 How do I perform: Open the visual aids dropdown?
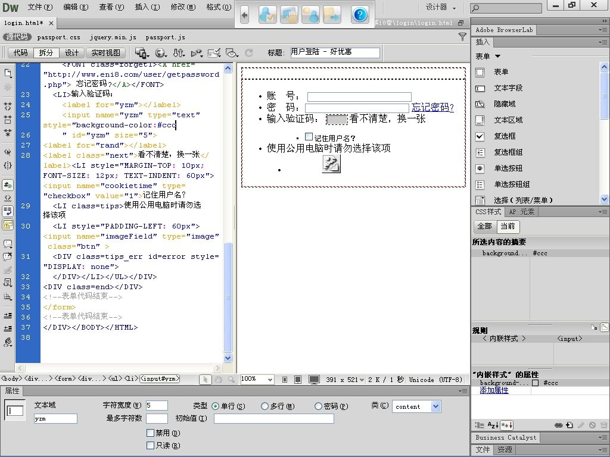pyautogui.click(x=232, y=53)
